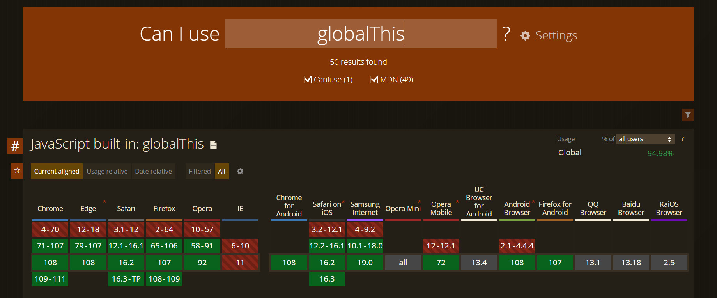The width and height of the screenshot is (717, 298).
Task: Click the 94.98% global usage value
Action: tap(660, 153)
